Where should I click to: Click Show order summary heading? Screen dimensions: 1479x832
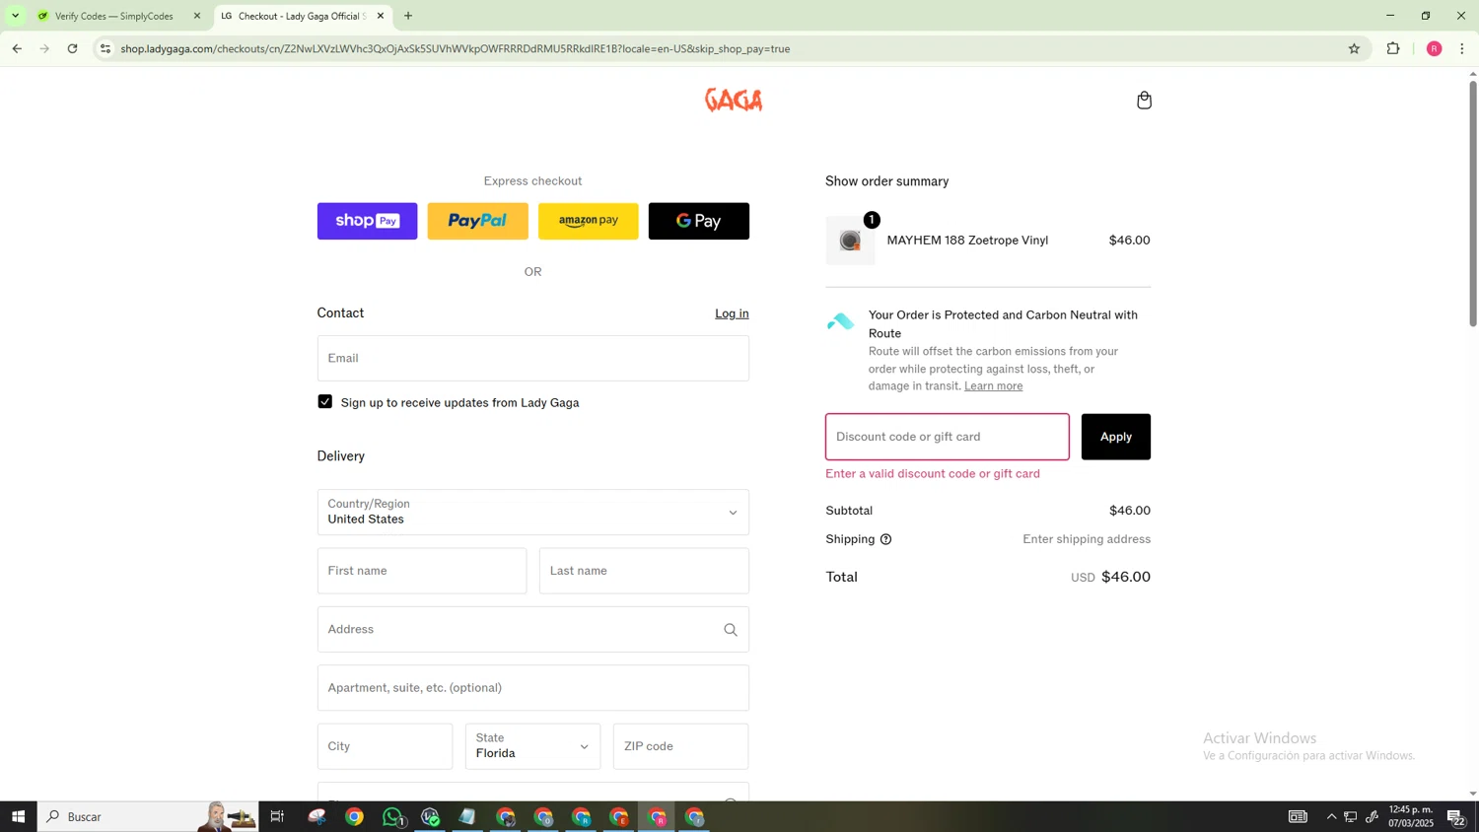[x=887, y=181]
